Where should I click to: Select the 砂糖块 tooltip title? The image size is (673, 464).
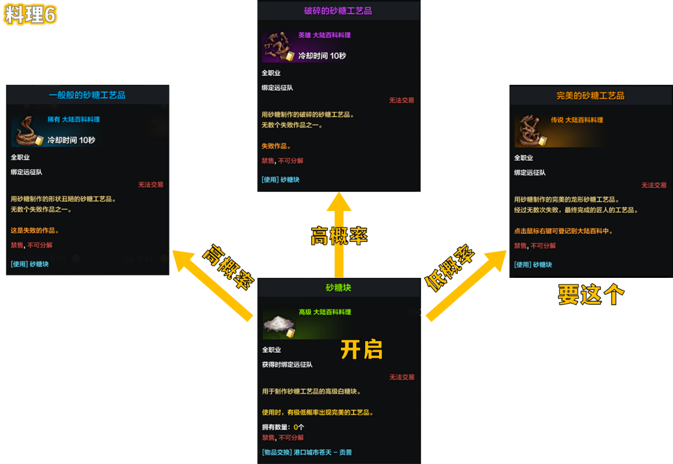point(339,288)
